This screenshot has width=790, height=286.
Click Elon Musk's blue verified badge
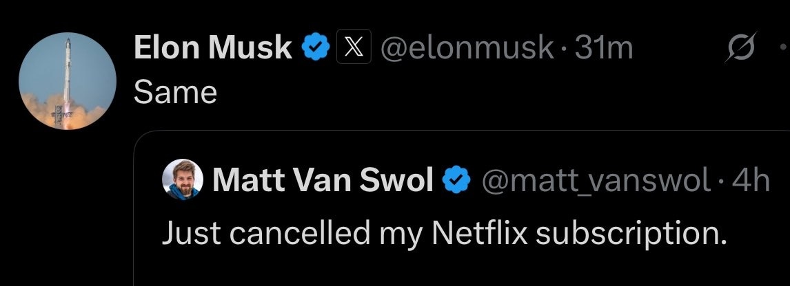(x=315, y=48)
